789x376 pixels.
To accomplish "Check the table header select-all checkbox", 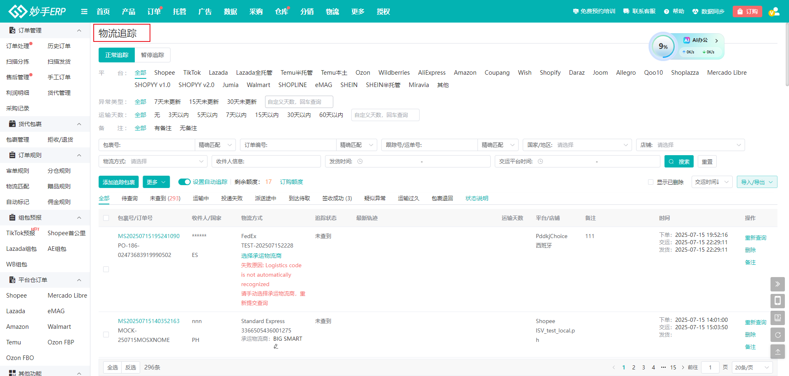I will click(x=106, y=218).
